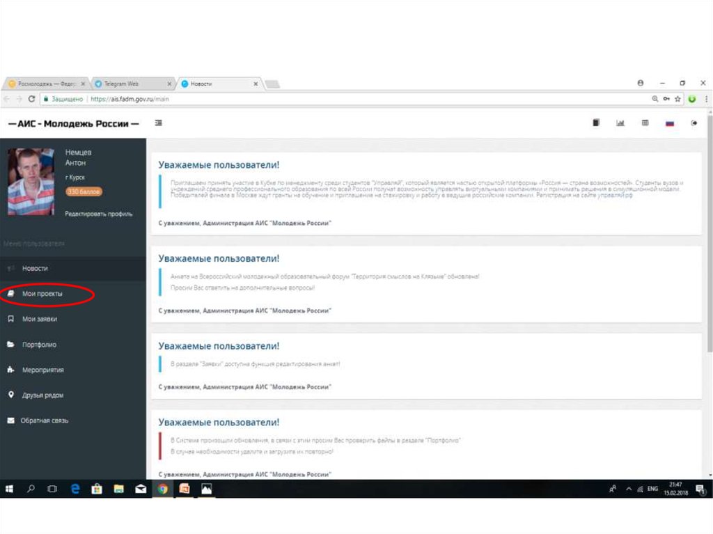Click the news text mentioning Территория смыслов на Клязьме
Image resolution: width=713 pixels, height=534 pixels.
(x=324, y=276)
